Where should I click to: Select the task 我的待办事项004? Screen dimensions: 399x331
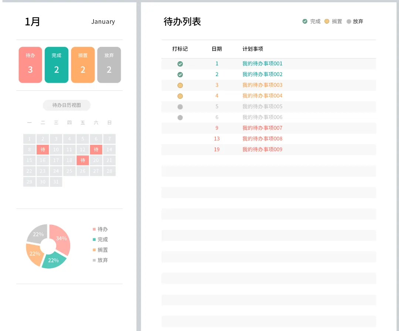click(x=262, y=96)
